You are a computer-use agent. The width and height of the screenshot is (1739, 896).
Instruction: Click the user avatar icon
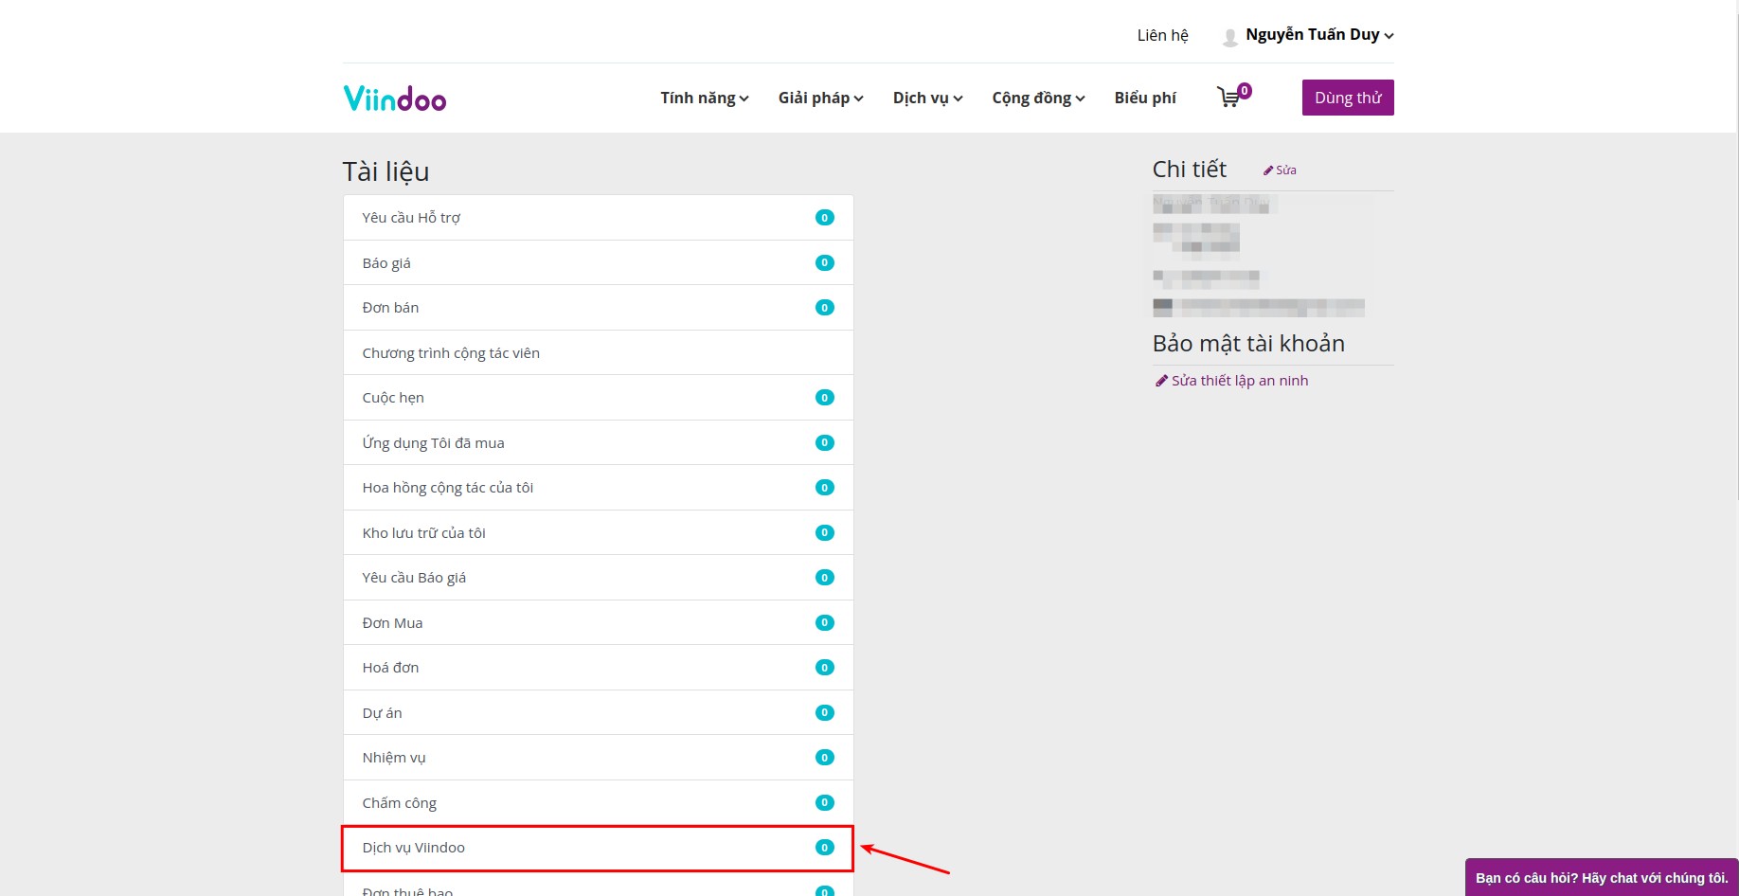click(1229, 37)
